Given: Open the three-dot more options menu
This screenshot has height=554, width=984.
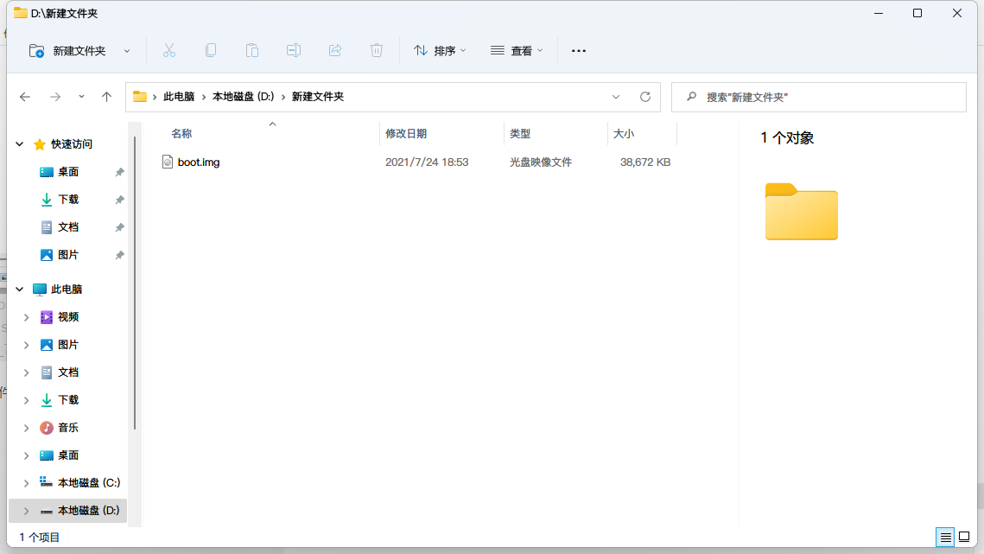Looking at the screenshot, I should 579,51.
